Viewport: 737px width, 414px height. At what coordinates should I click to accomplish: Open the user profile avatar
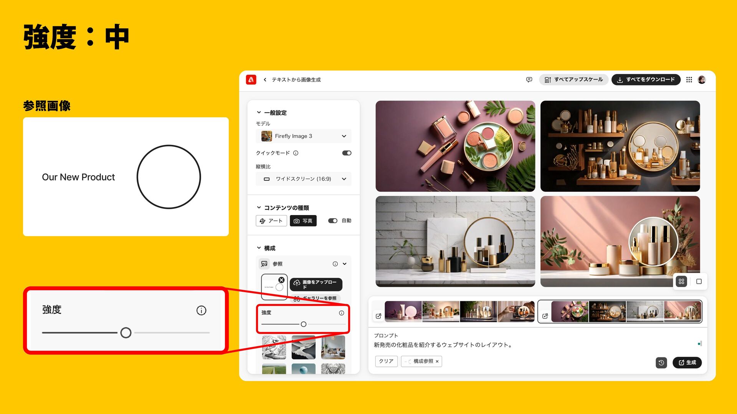702,80
